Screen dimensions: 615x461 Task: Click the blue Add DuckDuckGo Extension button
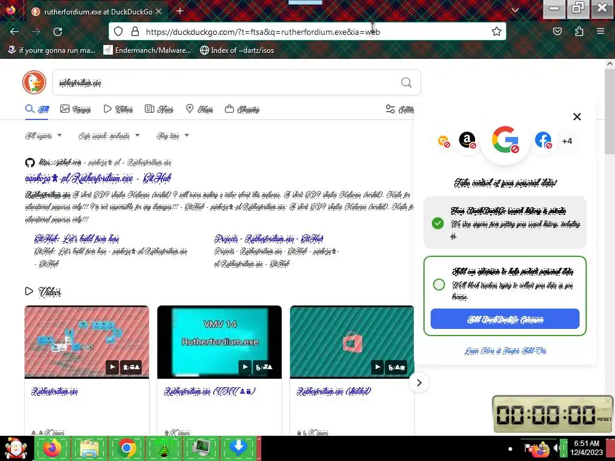point(504,319)
